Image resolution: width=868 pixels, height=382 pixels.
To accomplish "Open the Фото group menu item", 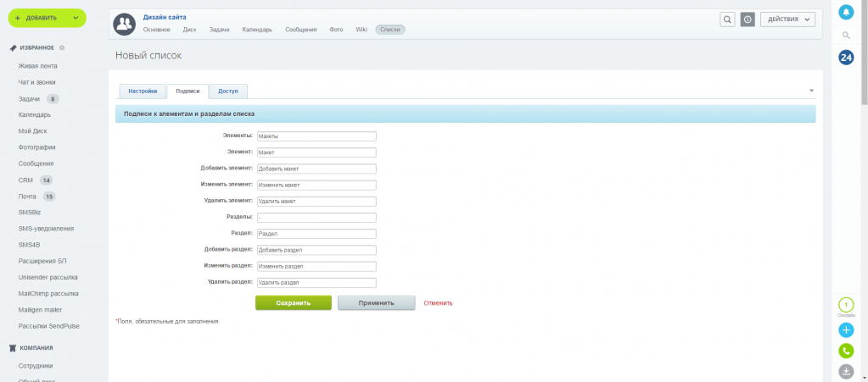I will coord(336,30).
